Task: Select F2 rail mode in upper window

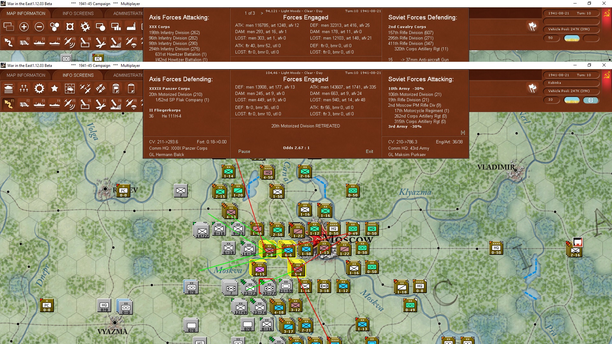Action: (x=24, y=42)
